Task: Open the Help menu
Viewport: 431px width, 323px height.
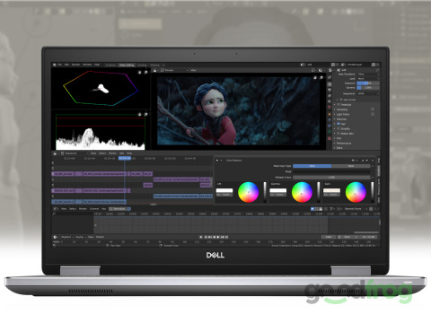Action: (97, 65)
